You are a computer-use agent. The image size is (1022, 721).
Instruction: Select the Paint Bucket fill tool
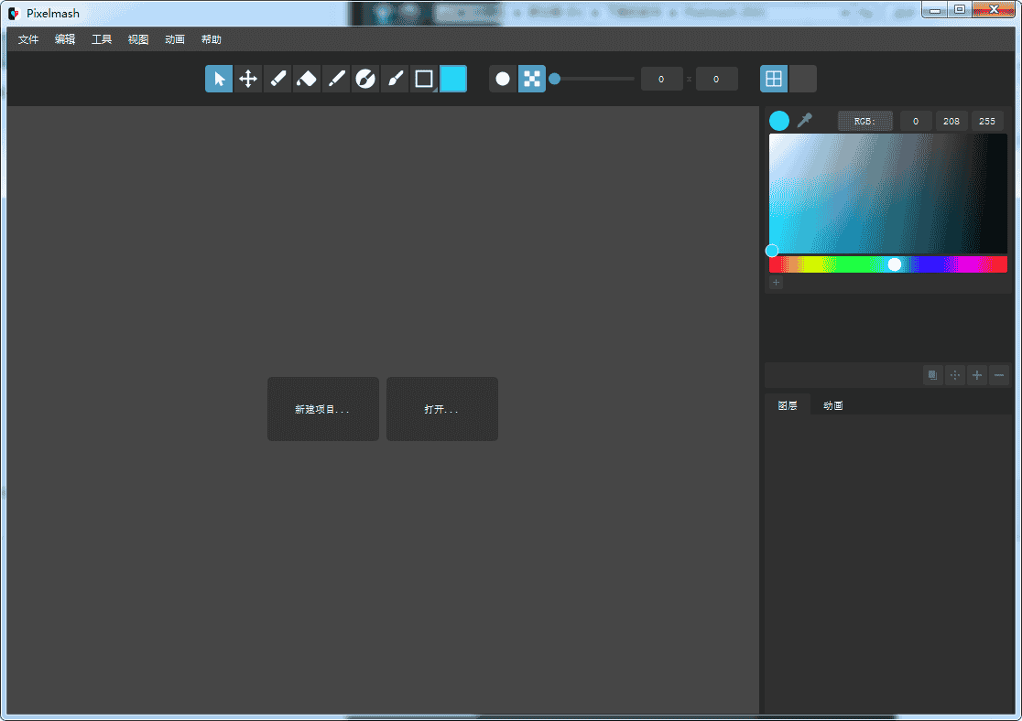click(307, 80)
